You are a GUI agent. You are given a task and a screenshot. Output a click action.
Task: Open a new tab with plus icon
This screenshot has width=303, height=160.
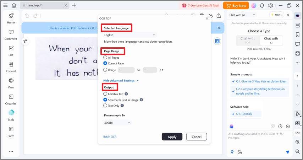pos(74,5)
